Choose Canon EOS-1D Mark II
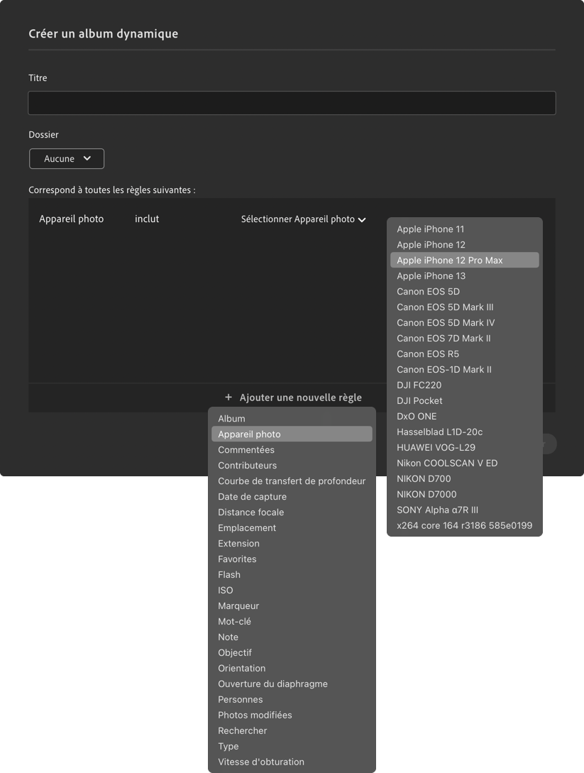Image resolution: width=584 pixels, height=773 pixels. point(465,370)
